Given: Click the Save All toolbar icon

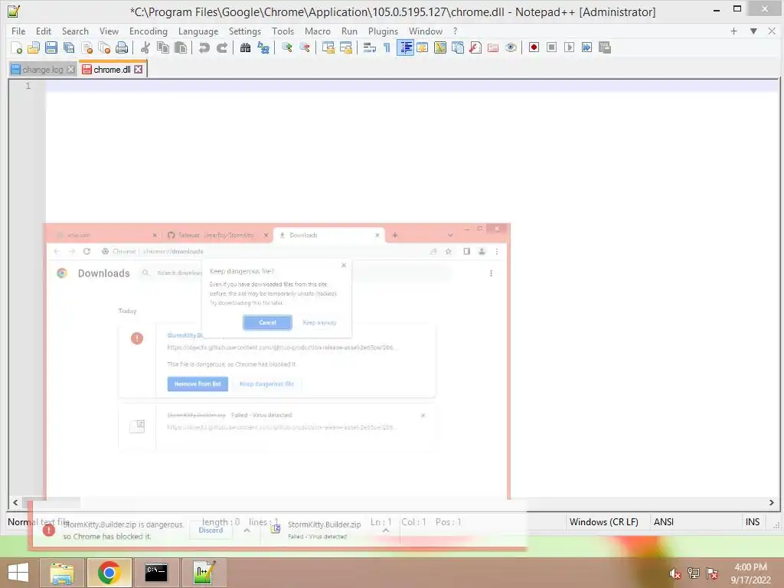Looking at the screenshot, I should click(x=69, y=47).
